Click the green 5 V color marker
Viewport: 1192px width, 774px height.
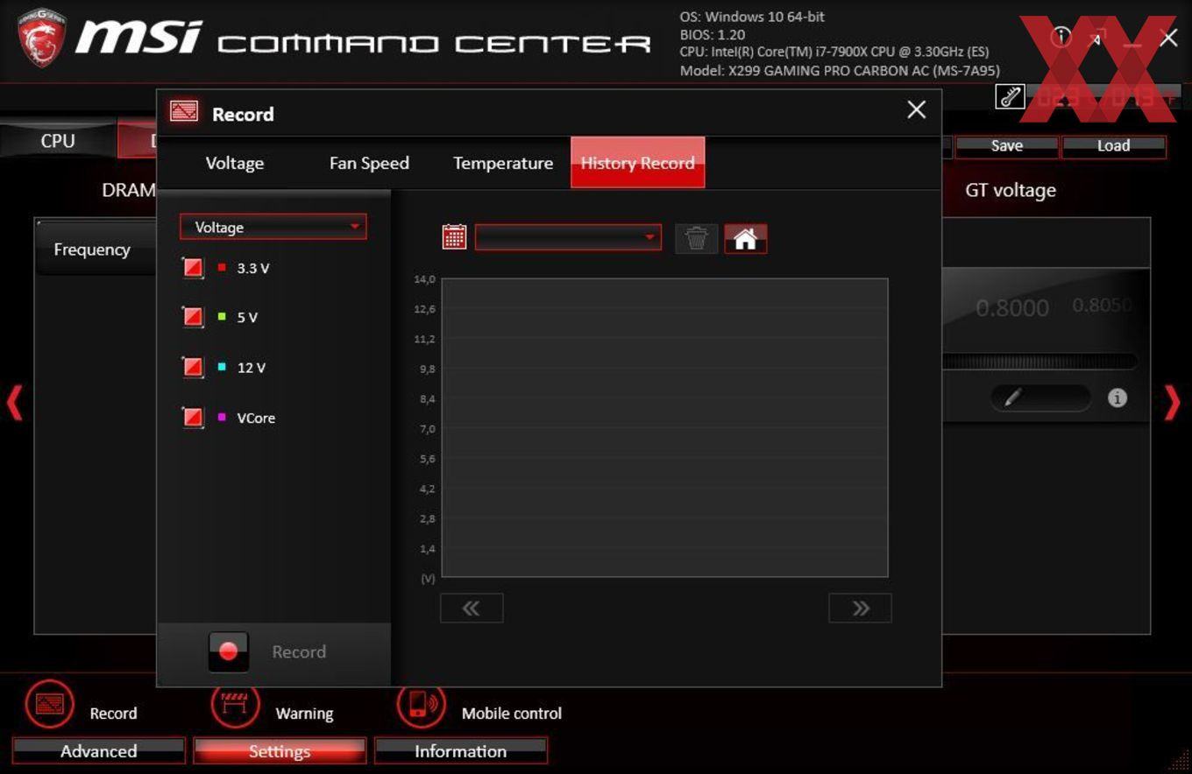click(222, 316)
